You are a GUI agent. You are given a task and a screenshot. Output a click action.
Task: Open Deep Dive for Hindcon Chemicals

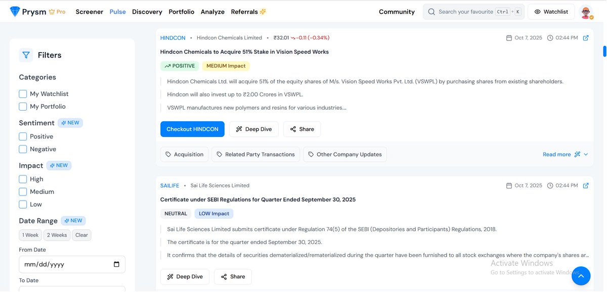(x=254, y=129)
